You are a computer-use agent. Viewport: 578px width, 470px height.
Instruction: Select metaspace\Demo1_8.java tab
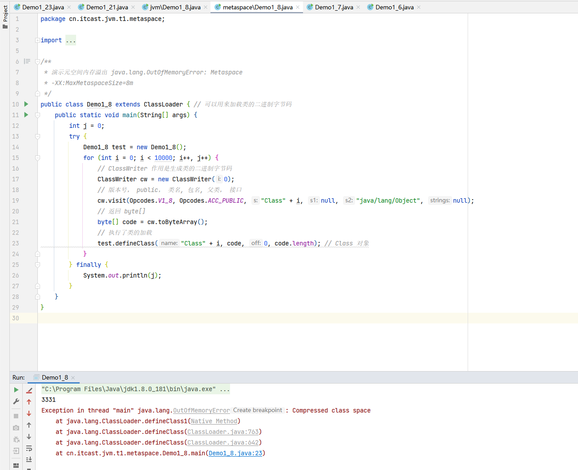258,7
